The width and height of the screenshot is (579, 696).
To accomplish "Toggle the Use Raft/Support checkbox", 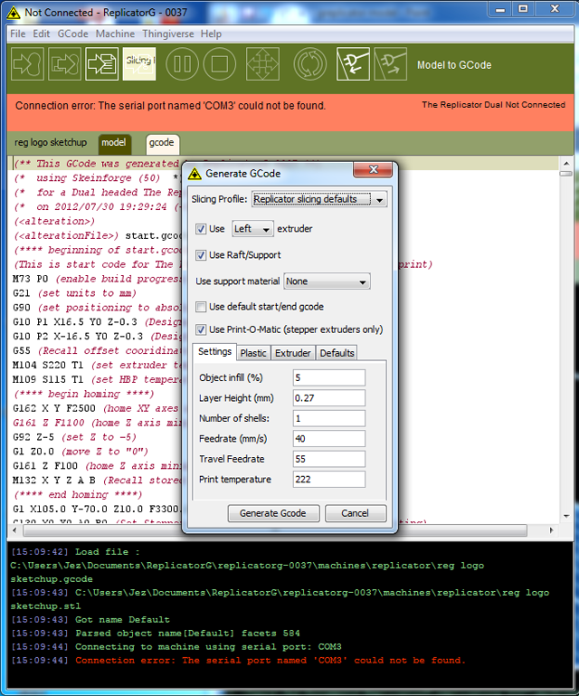I will (x=201, y=255).
